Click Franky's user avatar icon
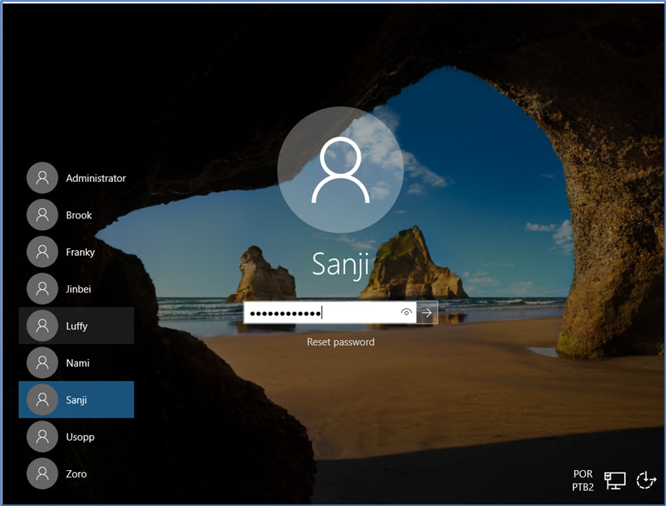 tap(42, 252)
